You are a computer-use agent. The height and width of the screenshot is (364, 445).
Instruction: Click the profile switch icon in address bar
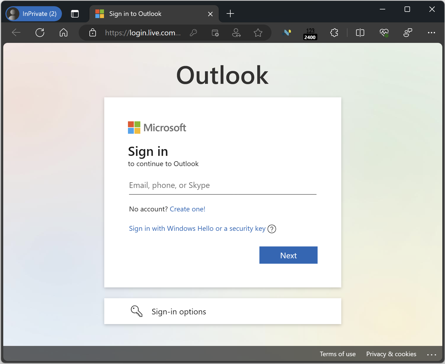[237, 33]
